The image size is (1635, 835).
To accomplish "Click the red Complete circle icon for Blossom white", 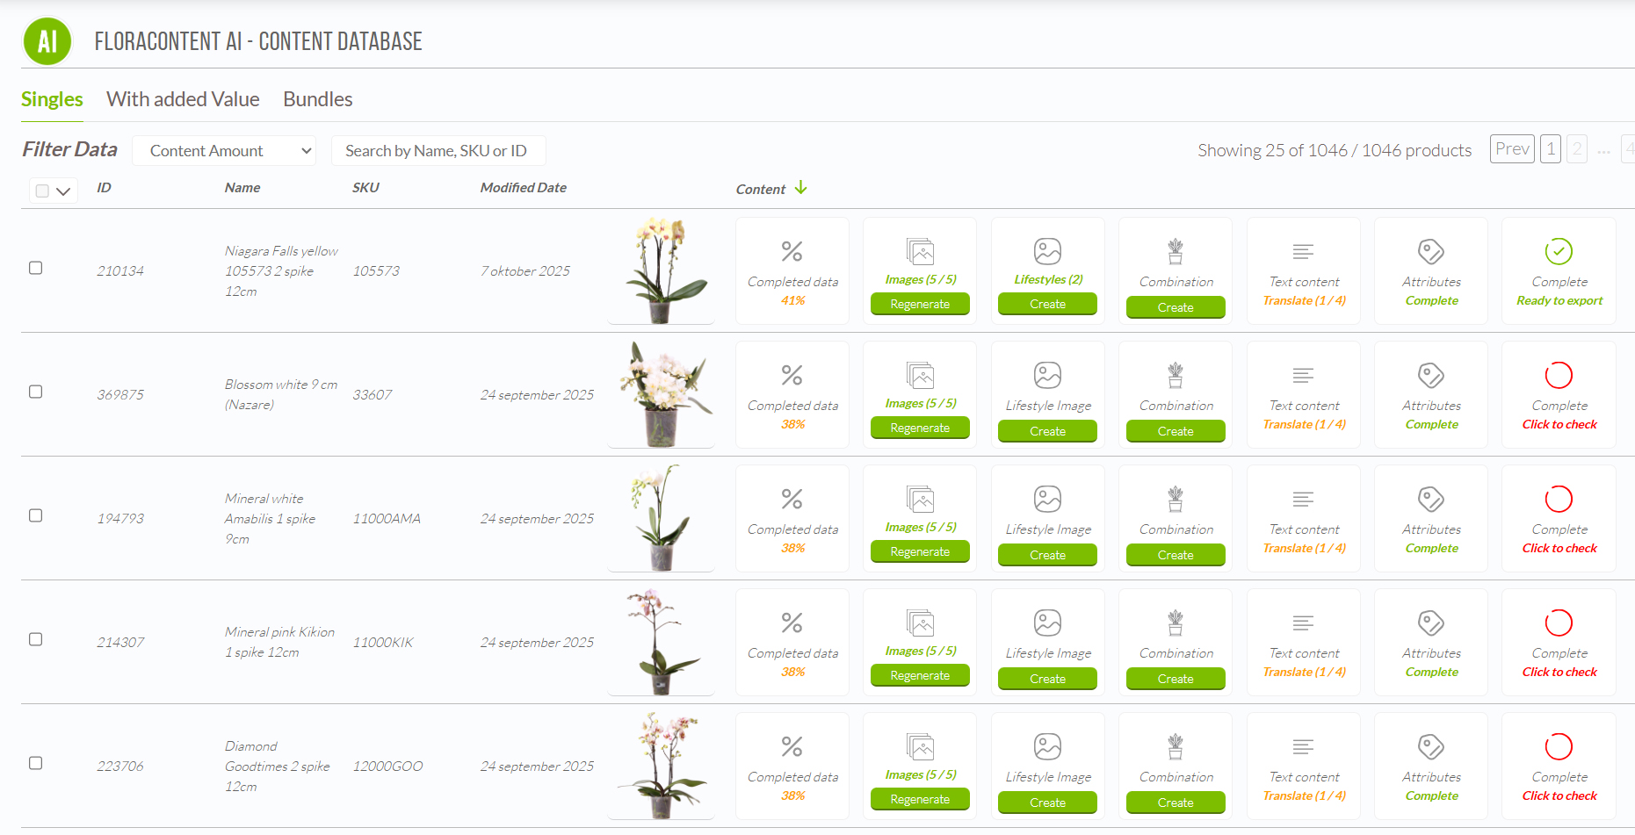I will [x=1559, y=376].
